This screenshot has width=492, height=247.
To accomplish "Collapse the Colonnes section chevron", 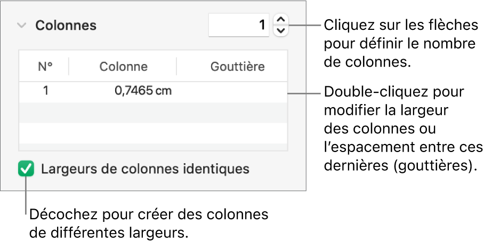I will [21, 25].
